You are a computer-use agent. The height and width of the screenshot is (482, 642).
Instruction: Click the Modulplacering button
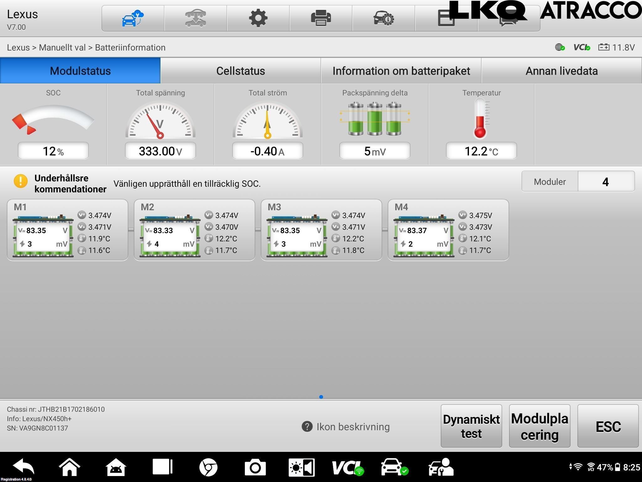click(x=539, y=426)
